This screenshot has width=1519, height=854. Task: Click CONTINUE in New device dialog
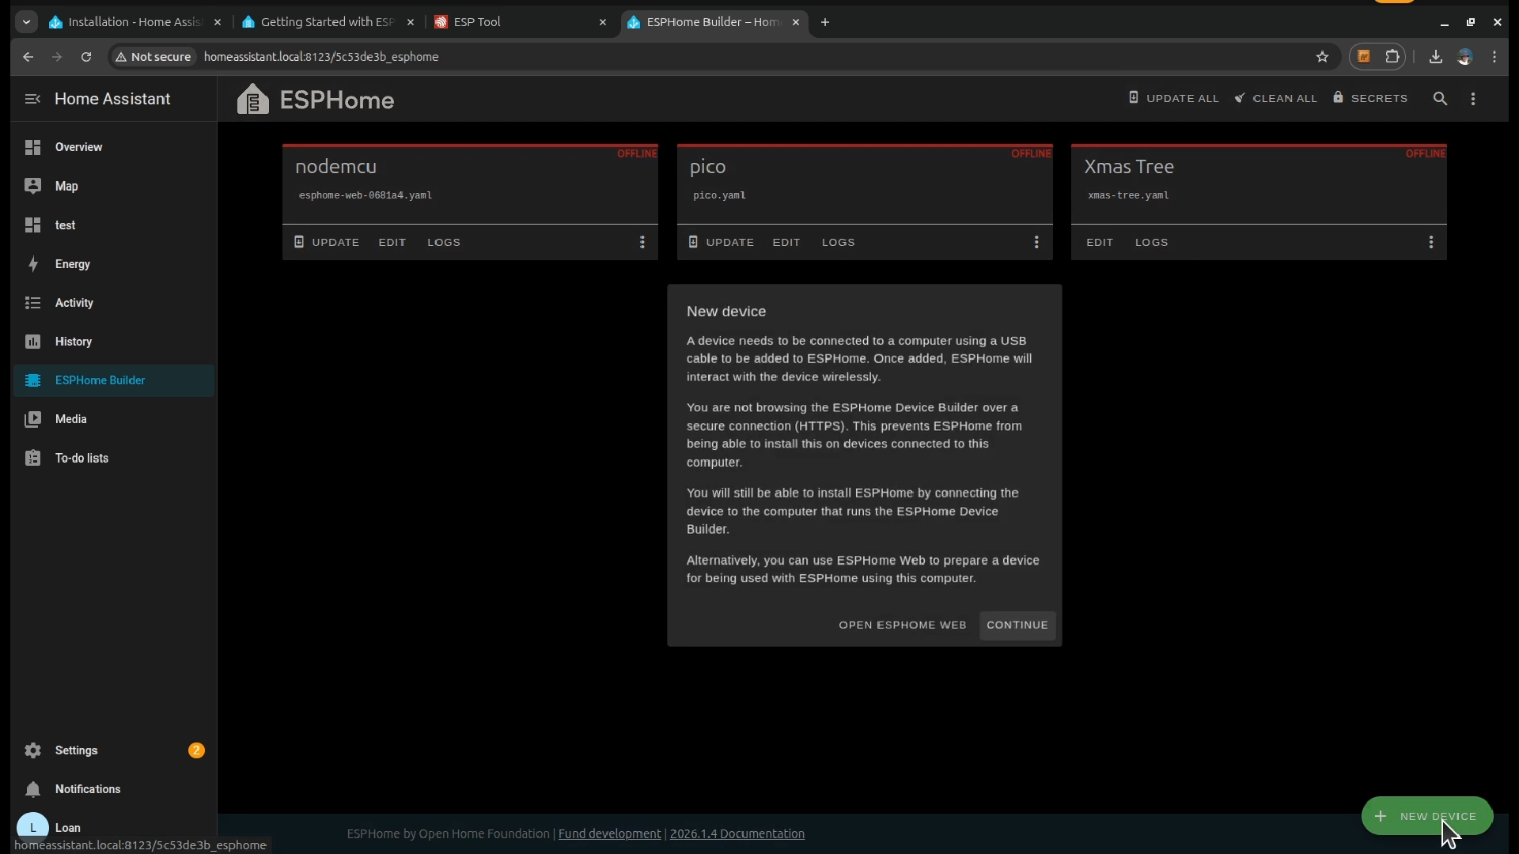pyautogui.click(x=1017, y=625)
